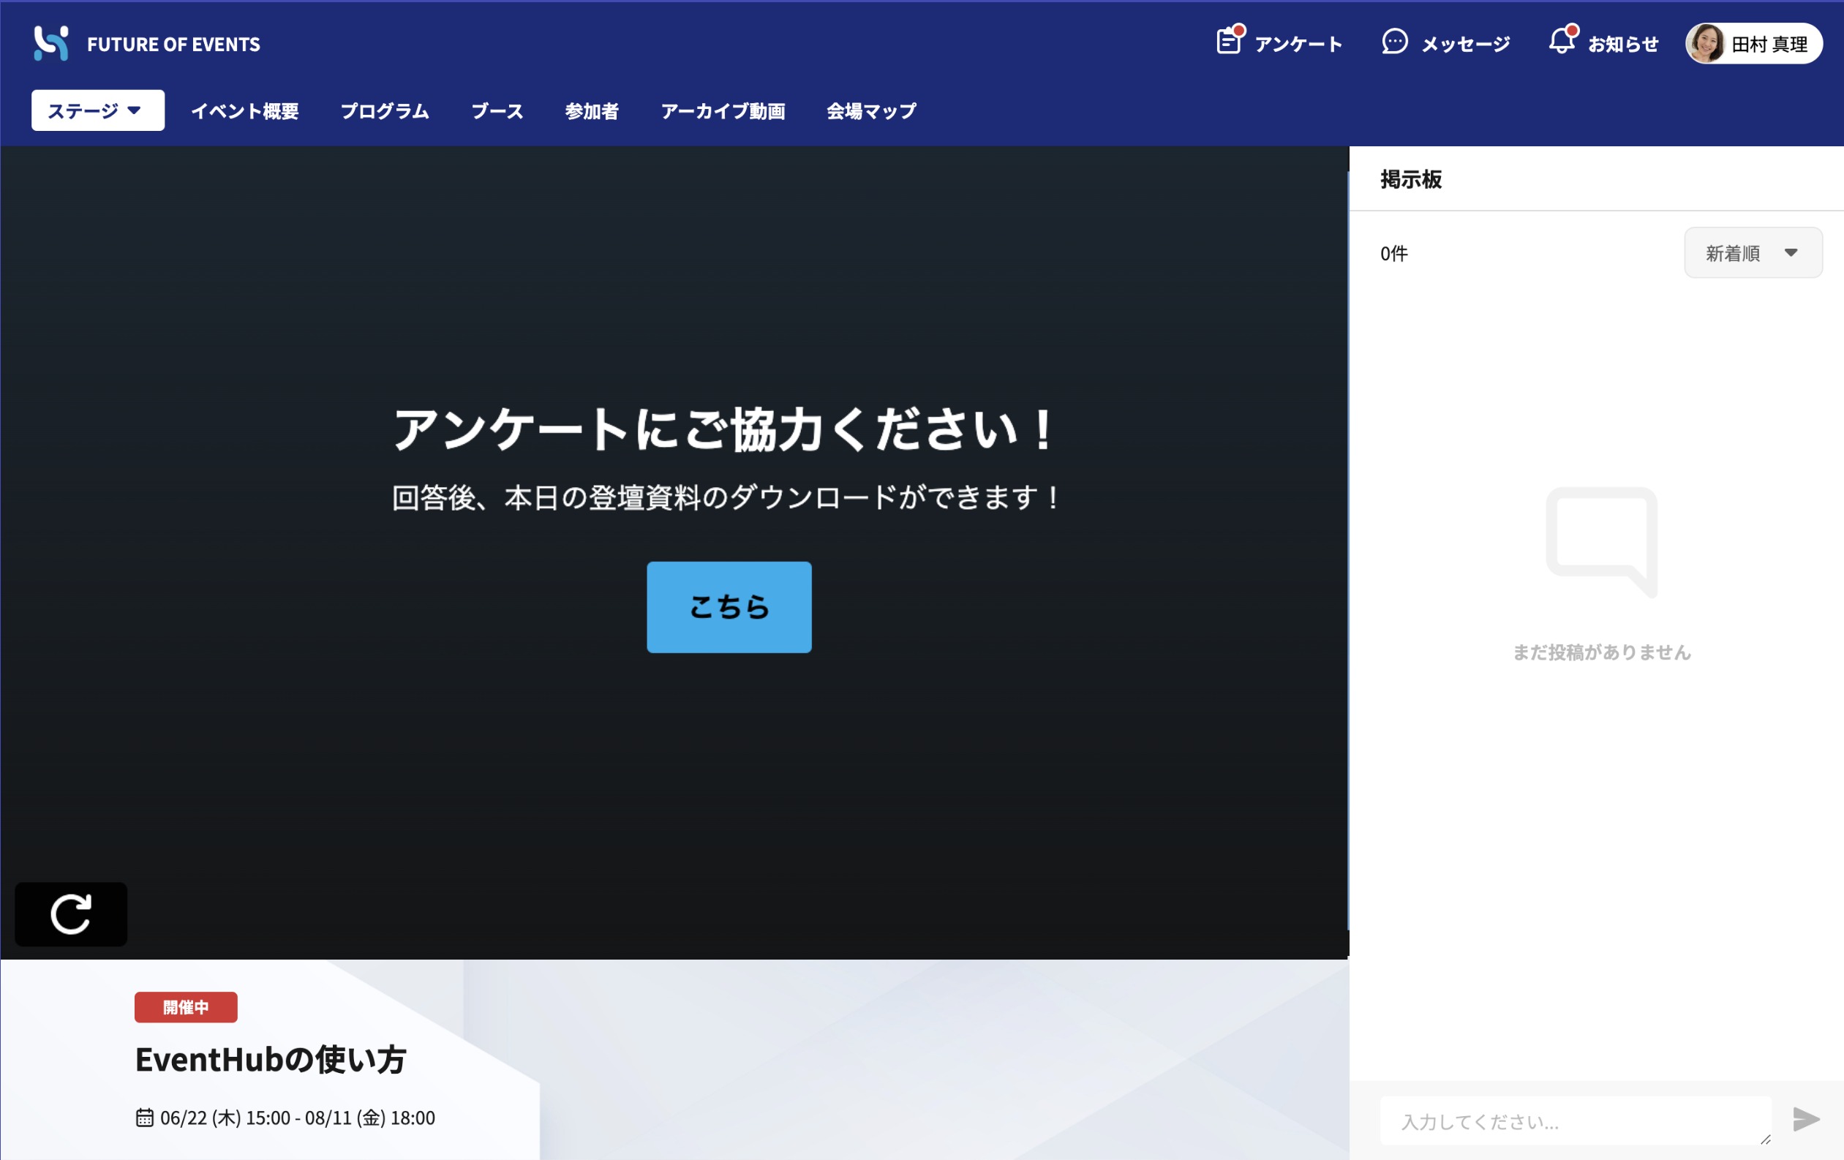Click the こちら survey button

(729, 607)
